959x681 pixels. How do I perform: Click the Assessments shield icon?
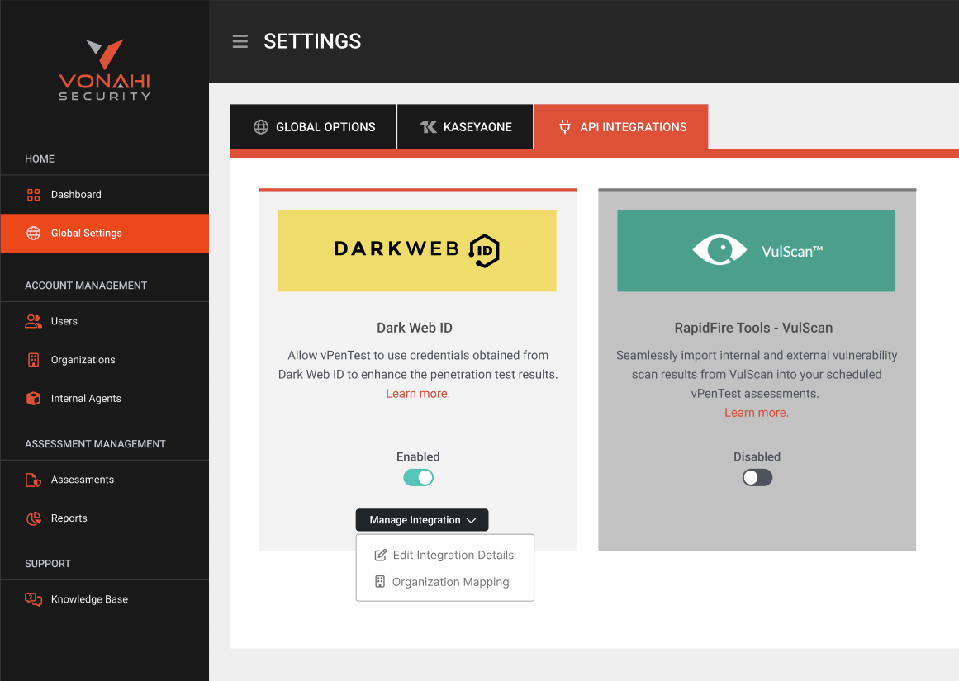(x=34, y=480)
